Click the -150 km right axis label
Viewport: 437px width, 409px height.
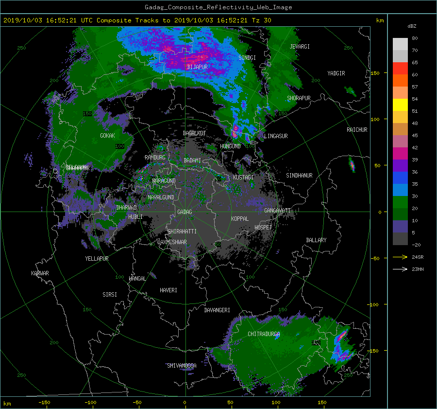(373, 351)
